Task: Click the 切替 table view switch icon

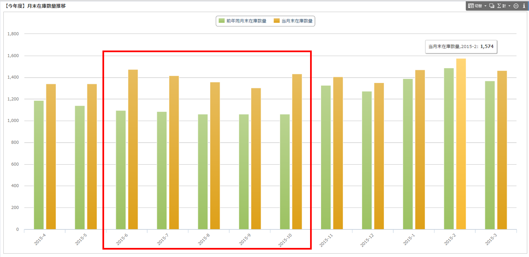Action: [471, 6]
